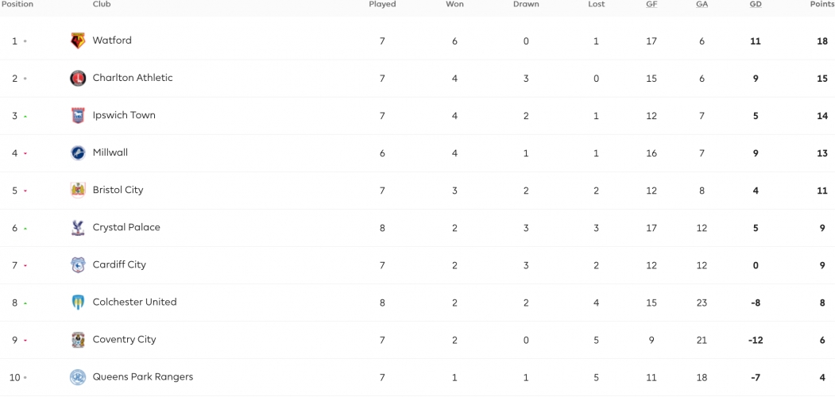This screenshot has width=835, height=397.
Task: Click the Millwall lion badge
Action: (x=78, y=152)
